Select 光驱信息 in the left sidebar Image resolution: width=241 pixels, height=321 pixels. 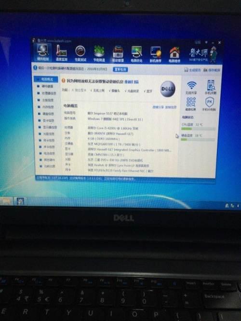pos(47,134)
